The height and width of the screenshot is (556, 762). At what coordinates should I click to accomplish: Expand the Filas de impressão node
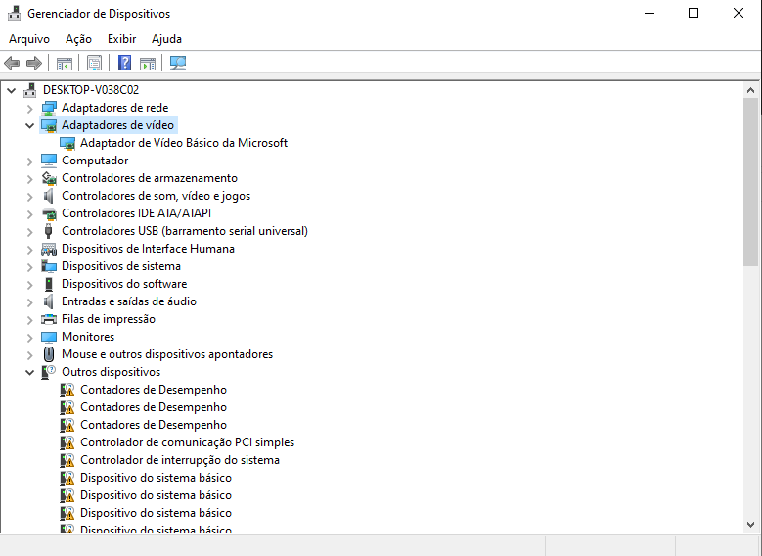pos(30,319)
